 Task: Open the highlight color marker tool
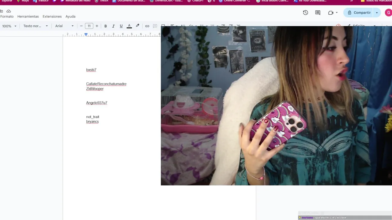(x=138, y=26)
